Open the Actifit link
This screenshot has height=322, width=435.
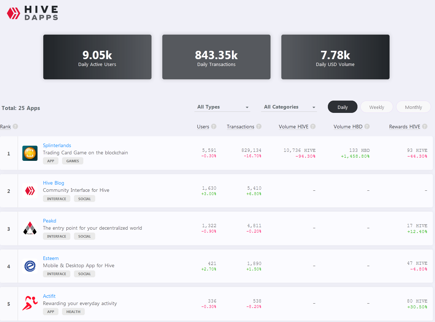(49, 296)
